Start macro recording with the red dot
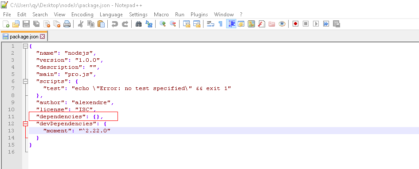419x169 pixels. coord(295,24)
